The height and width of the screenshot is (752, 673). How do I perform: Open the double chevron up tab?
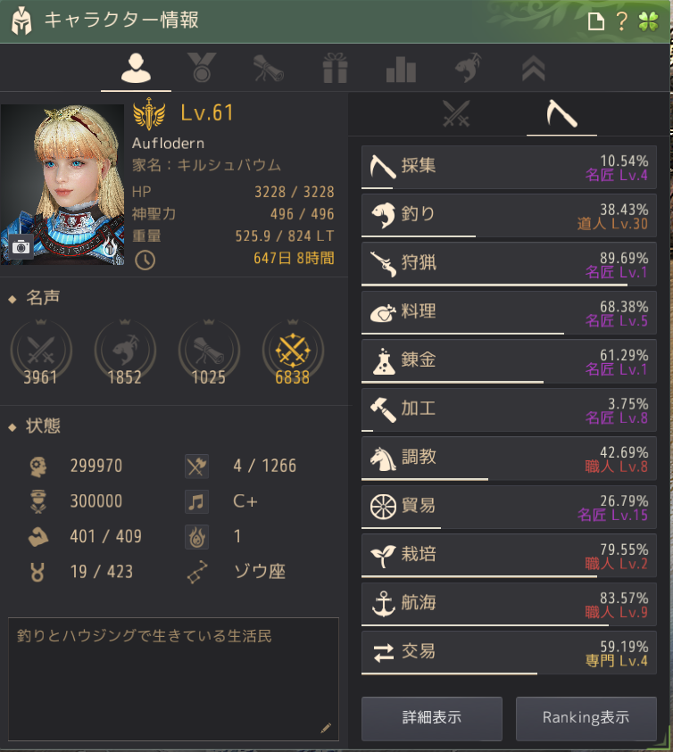[x=533, y=68]
